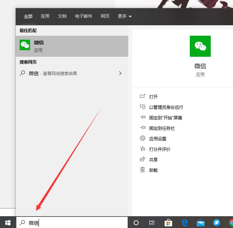This screenshot has height=228, width=233.
Task: Launch Microsoft Store from the taskbar
Action: click(168, 223)
